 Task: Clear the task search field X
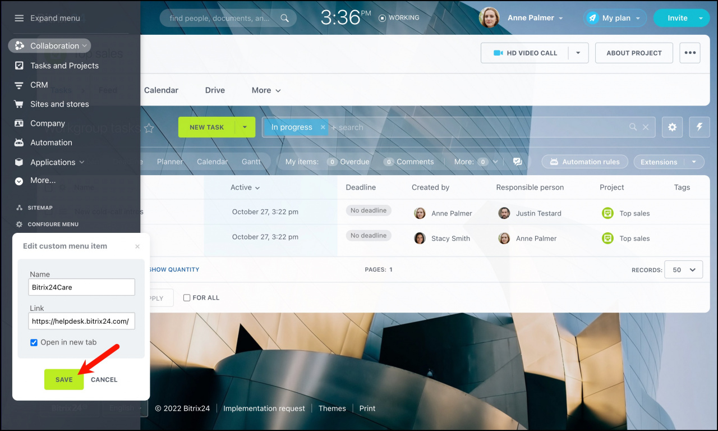click(x=646, y=127)
